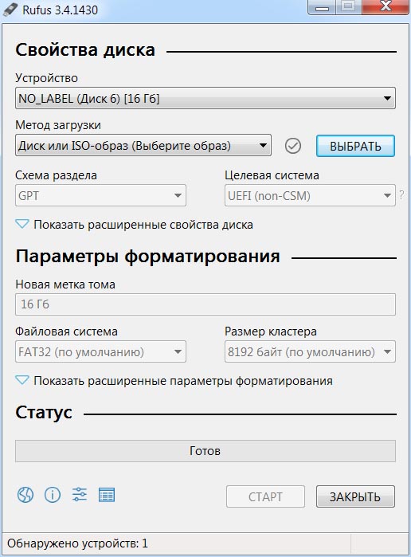The height and width of the screenshot is (557, 411).
Task: Click the checksum checkmark icon
Action: point(293,146)
